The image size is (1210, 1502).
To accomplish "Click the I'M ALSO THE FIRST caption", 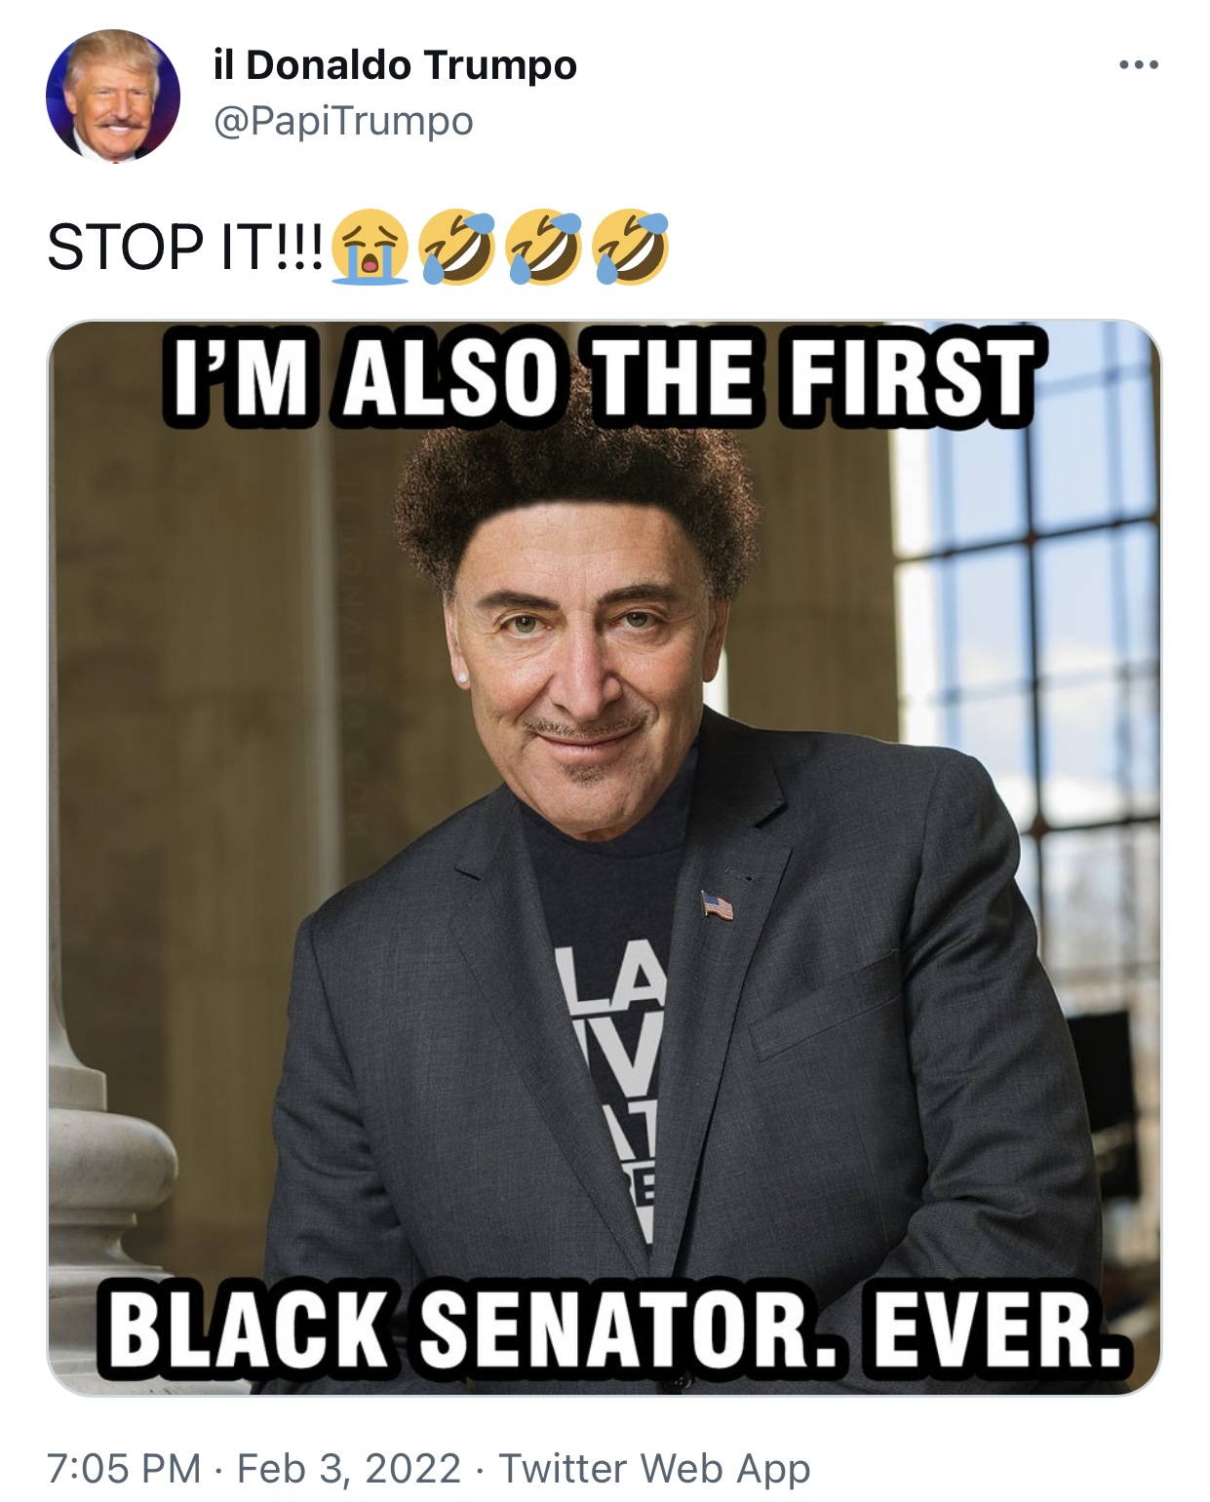I will point(604,377).
